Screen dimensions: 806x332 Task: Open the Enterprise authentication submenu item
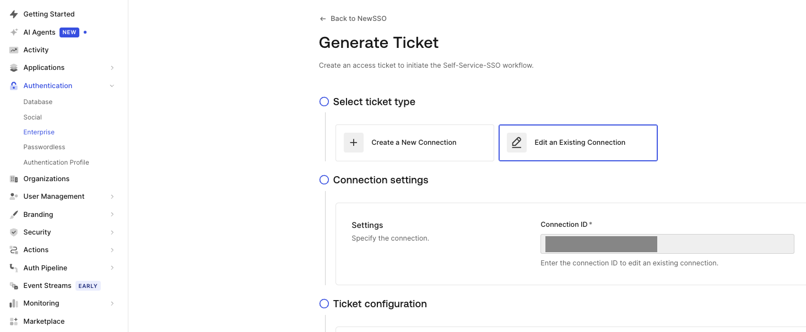pyautogui.click(x=39, y=132)
